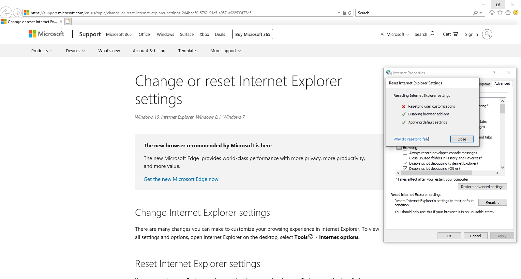Click checkmark beside Disabling browser add-ons
Image resolution: width=521 pixels, height=279 pixels.
[404, 114]
